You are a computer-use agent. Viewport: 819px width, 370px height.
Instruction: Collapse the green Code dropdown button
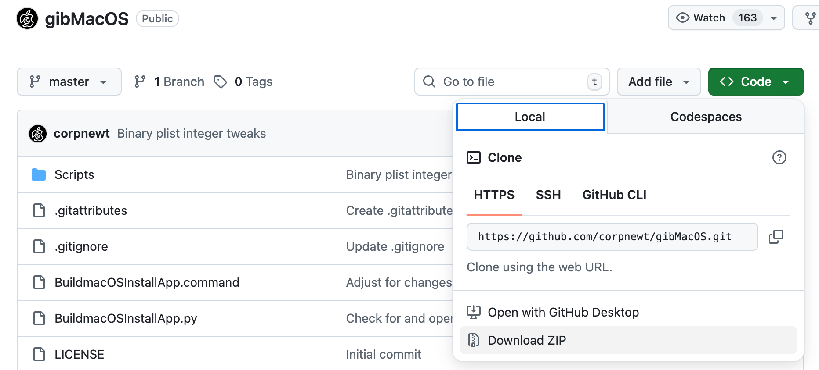(755, 82)
